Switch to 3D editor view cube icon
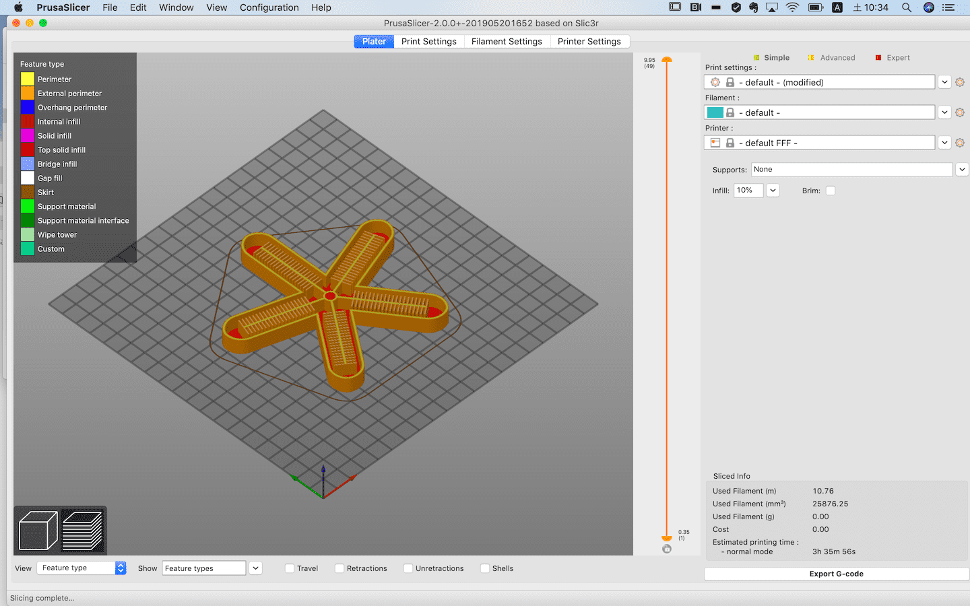The image size is (970, 606). pos(38,531)
